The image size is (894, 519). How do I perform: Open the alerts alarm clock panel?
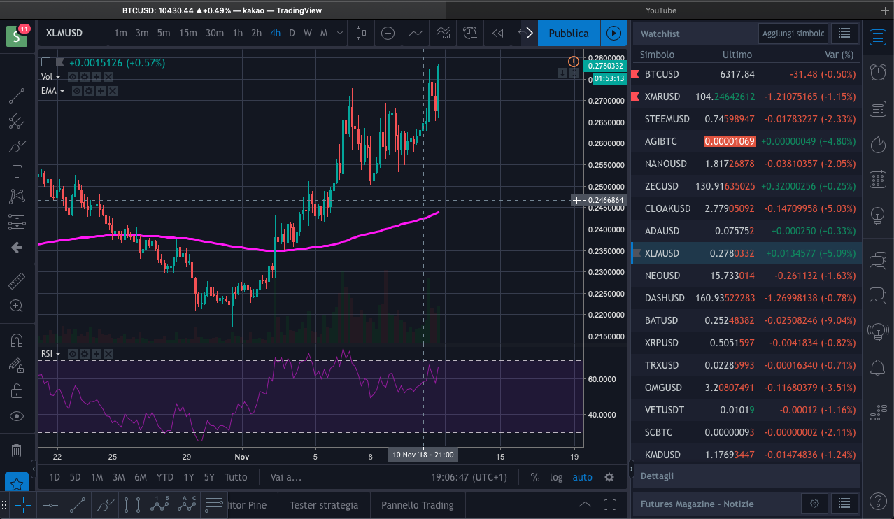coord(877,71)
